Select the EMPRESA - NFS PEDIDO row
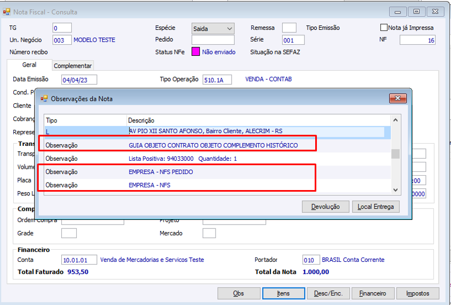 (217, 171)
